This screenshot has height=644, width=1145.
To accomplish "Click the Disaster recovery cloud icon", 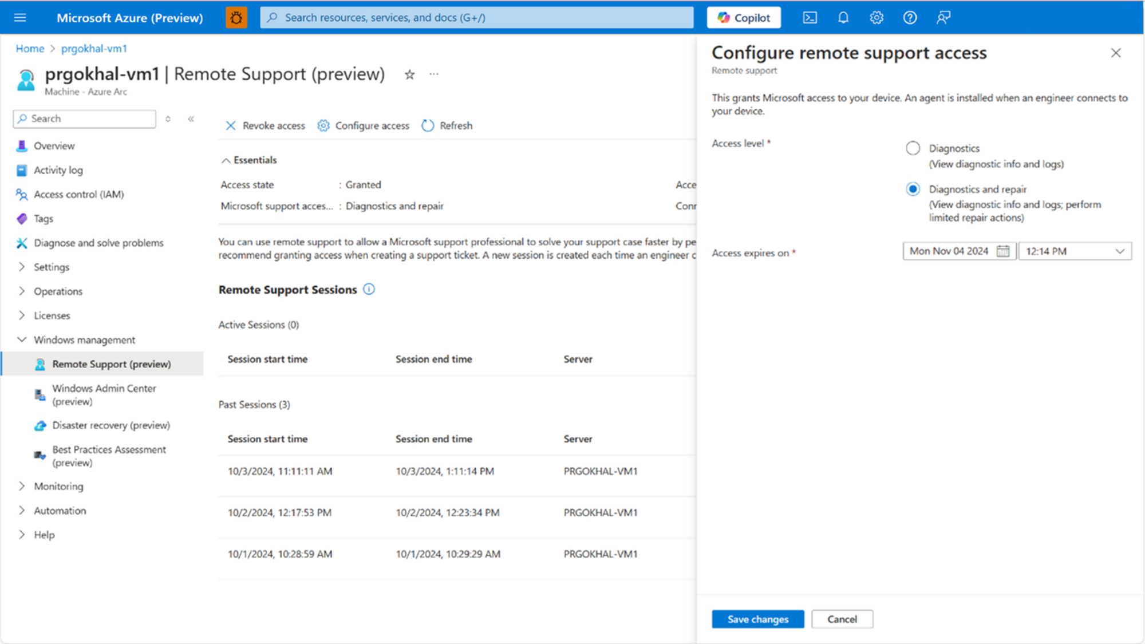I will coord(40,425).
